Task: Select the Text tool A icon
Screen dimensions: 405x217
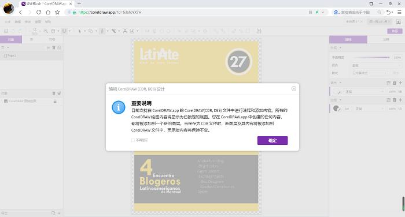Action: (125, 31)
